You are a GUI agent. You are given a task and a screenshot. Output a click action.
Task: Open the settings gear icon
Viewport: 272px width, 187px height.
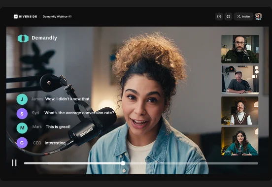228,16
